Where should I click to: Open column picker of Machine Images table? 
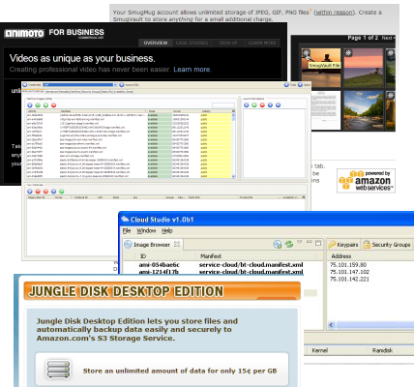[233, 111]
